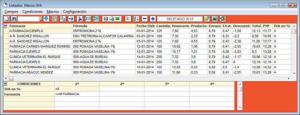The width and height of the screenshot is (300, 115).
Task: Click the blue down-arrow icon
Action: click(x=46, y=19)
